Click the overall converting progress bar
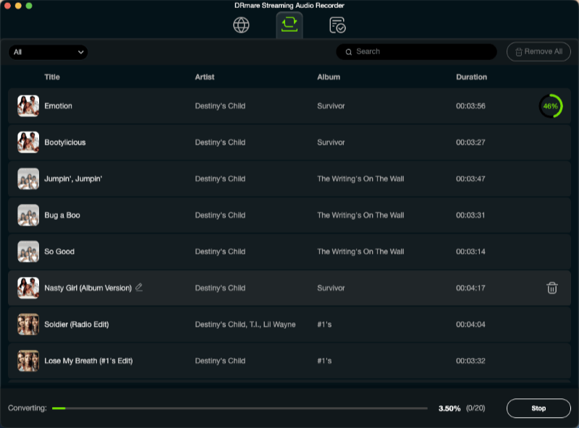This screenshot has width=579, height=428. click(x=240, y=408)
